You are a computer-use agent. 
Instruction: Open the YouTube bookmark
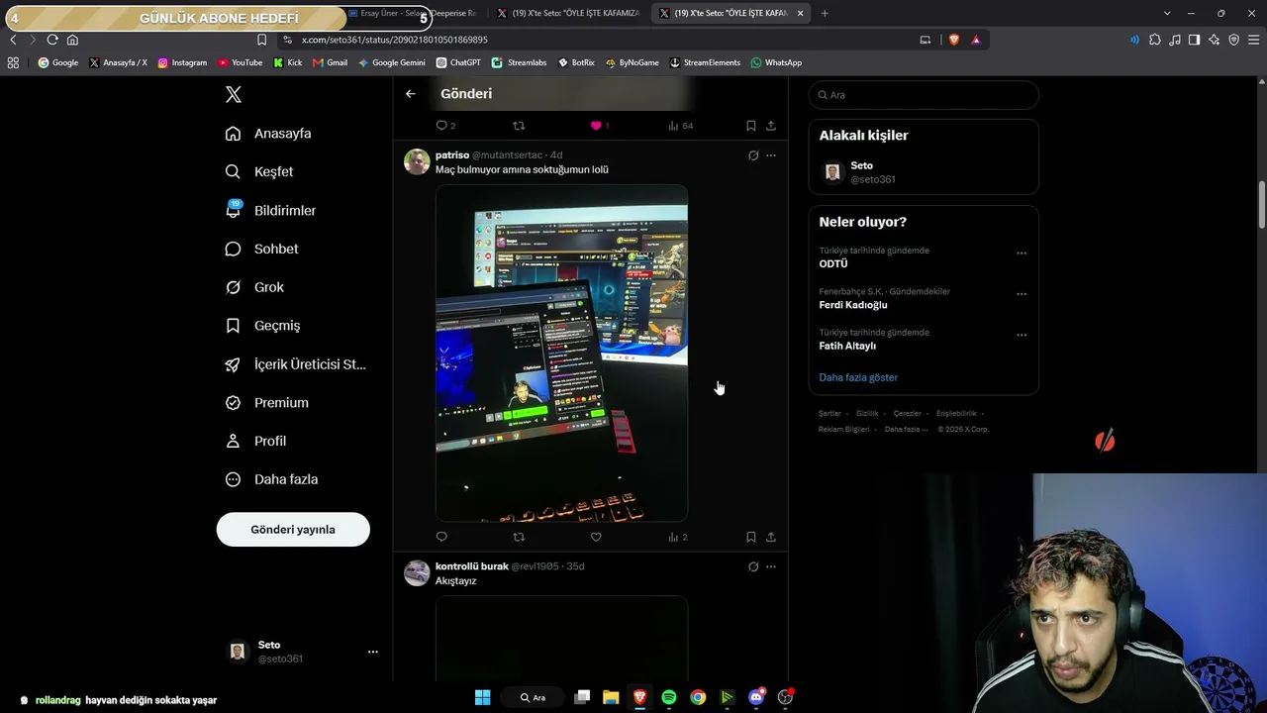(x=241, y=62)
